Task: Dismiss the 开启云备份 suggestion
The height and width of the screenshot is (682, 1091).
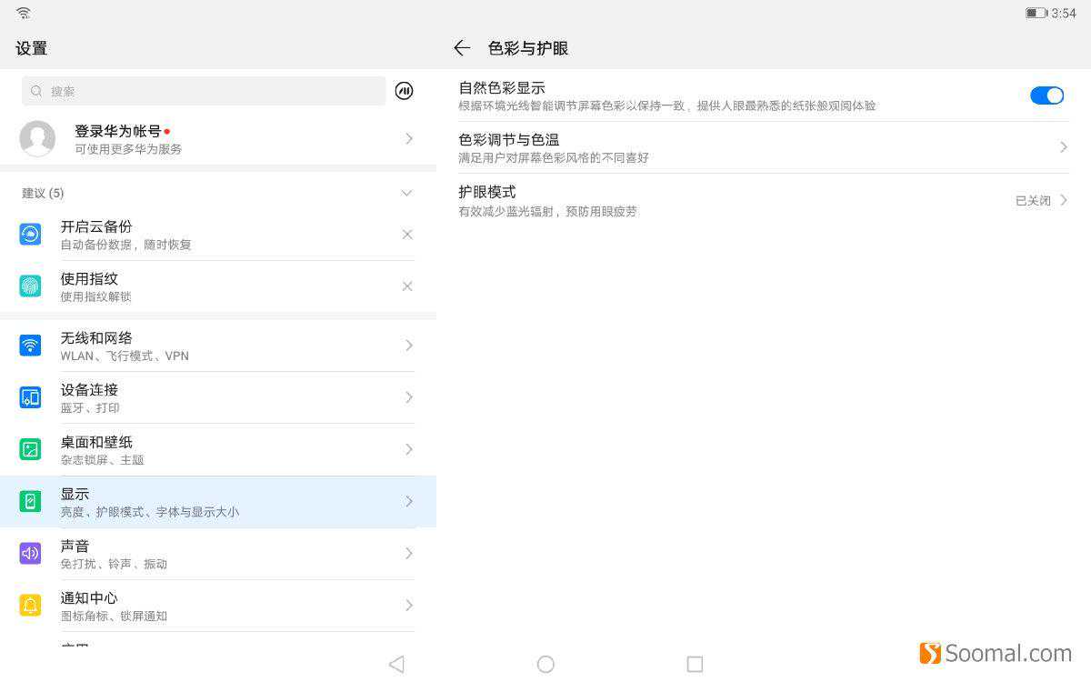Action: [x=407, y=235]
